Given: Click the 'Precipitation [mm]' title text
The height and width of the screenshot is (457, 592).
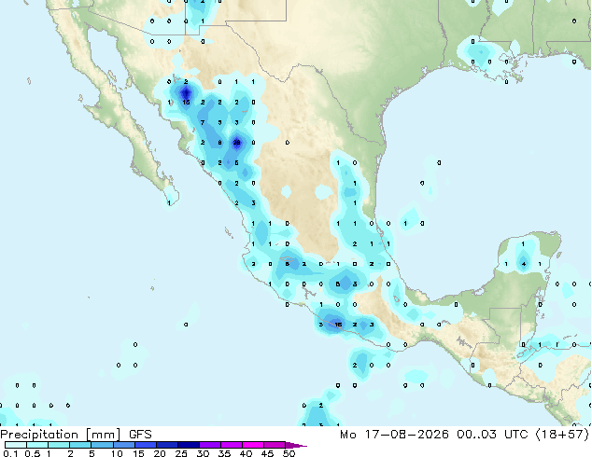Looking at the screenshot, I should 61,435.
